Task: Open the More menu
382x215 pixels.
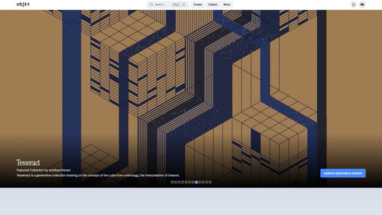Action: 227,5
